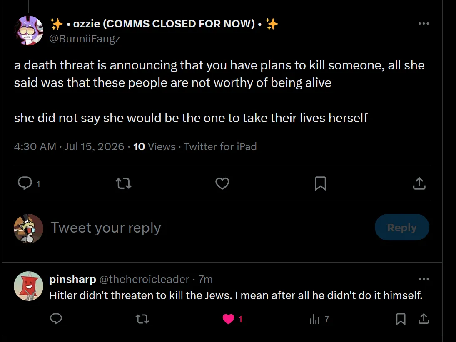Open the 10 Views count link
The height and width of the screenshot is (342, 456).
[154, 146]
